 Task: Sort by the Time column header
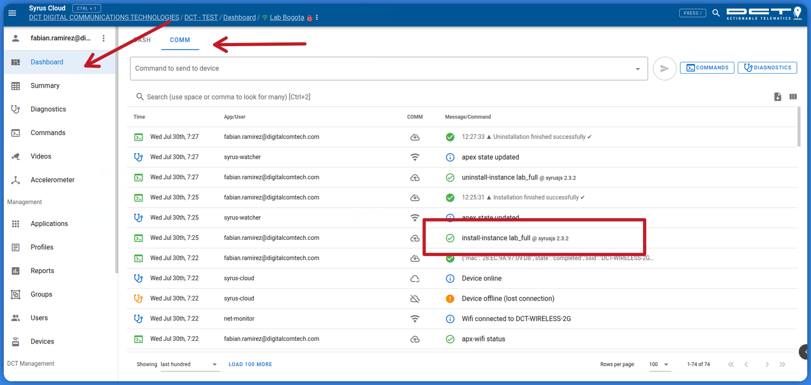[x=139, y=117]
